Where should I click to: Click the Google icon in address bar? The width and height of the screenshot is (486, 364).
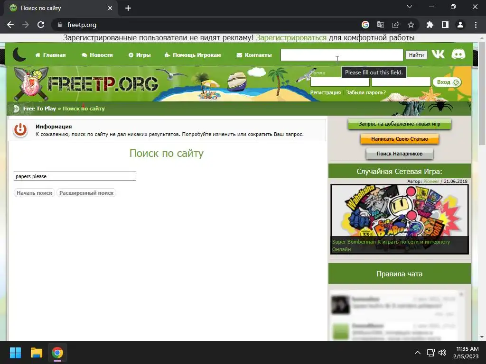pyautogui.click(x=365, y=25)
